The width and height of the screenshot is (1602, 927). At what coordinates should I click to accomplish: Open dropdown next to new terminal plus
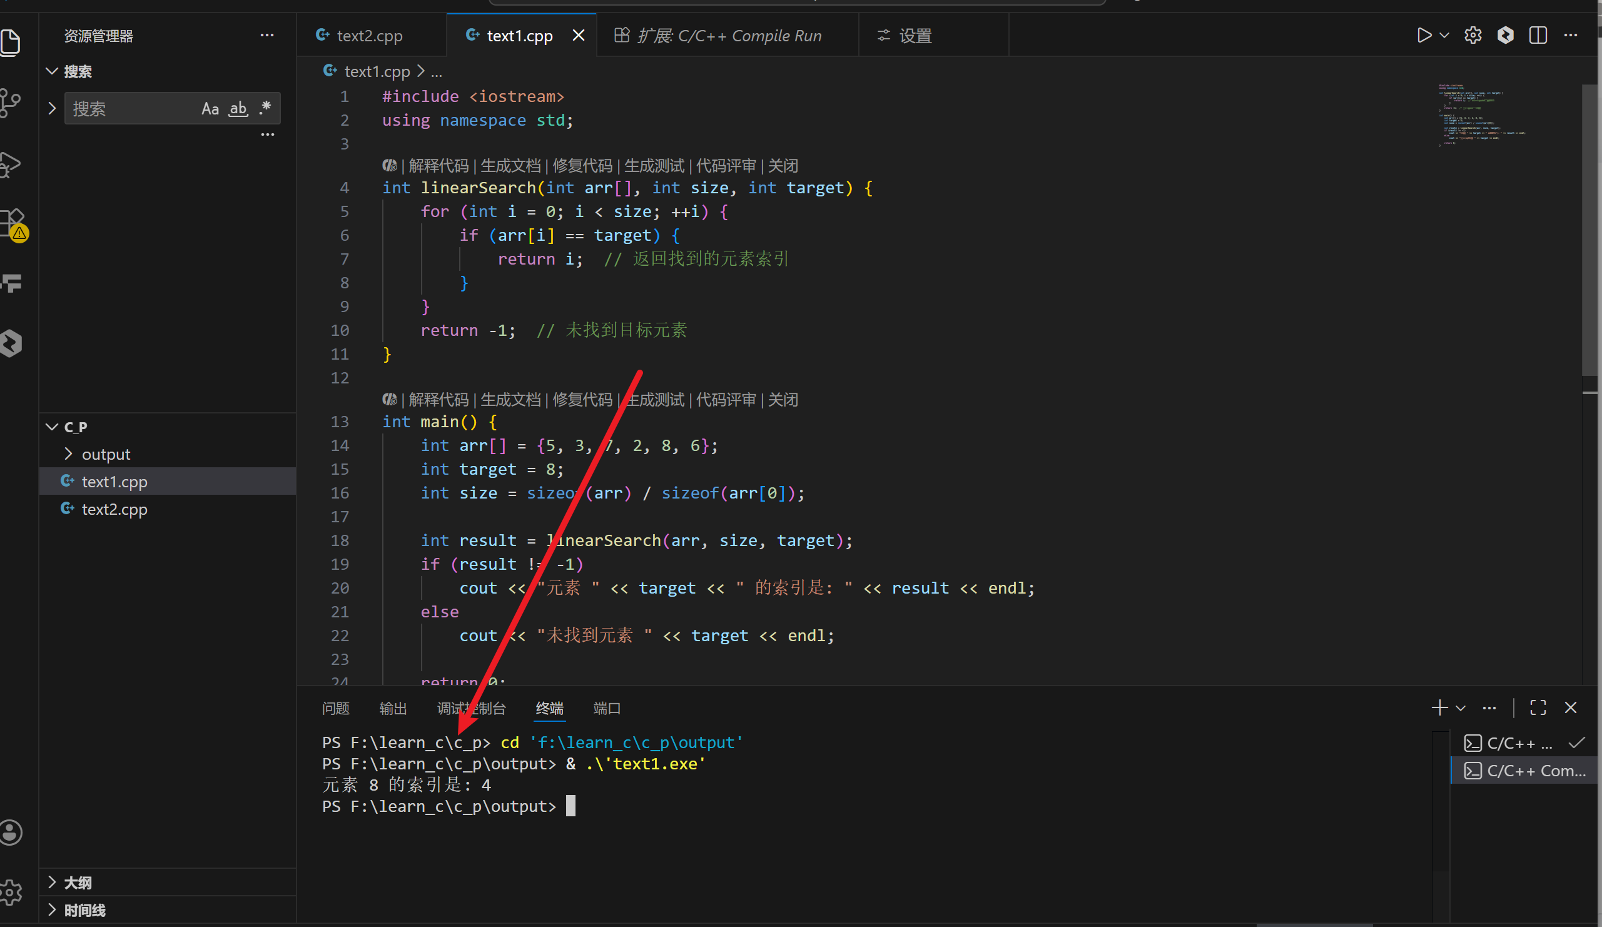click(1461, 707)
